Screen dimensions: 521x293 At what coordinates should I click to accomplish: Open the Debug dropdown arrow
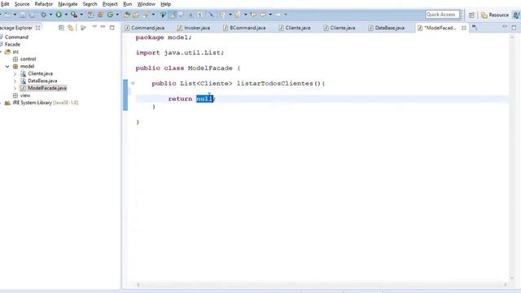50,15
